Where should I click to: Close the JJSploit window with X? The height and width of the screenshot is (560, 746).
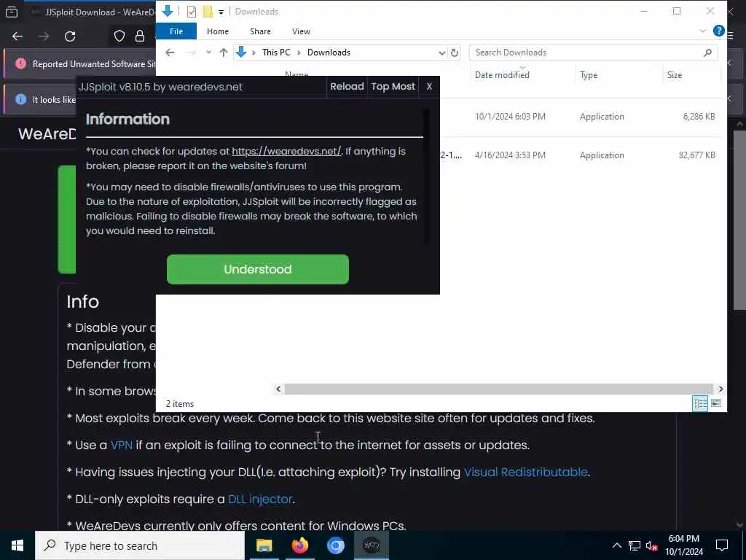point(429,87)
